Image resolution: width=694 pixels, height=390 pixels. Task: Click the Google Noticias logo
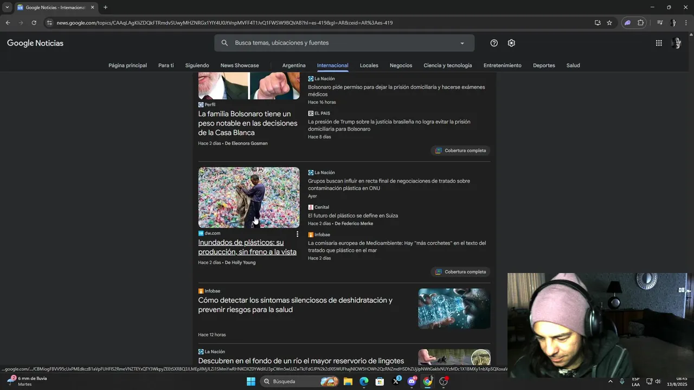click(35, 43)
